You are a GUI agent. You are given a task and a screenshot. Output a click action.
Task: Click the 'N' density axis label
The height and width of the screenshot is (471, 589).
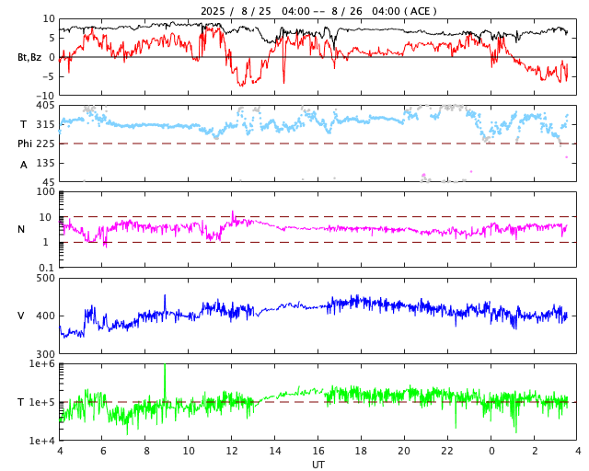click(x=21, y=229)
